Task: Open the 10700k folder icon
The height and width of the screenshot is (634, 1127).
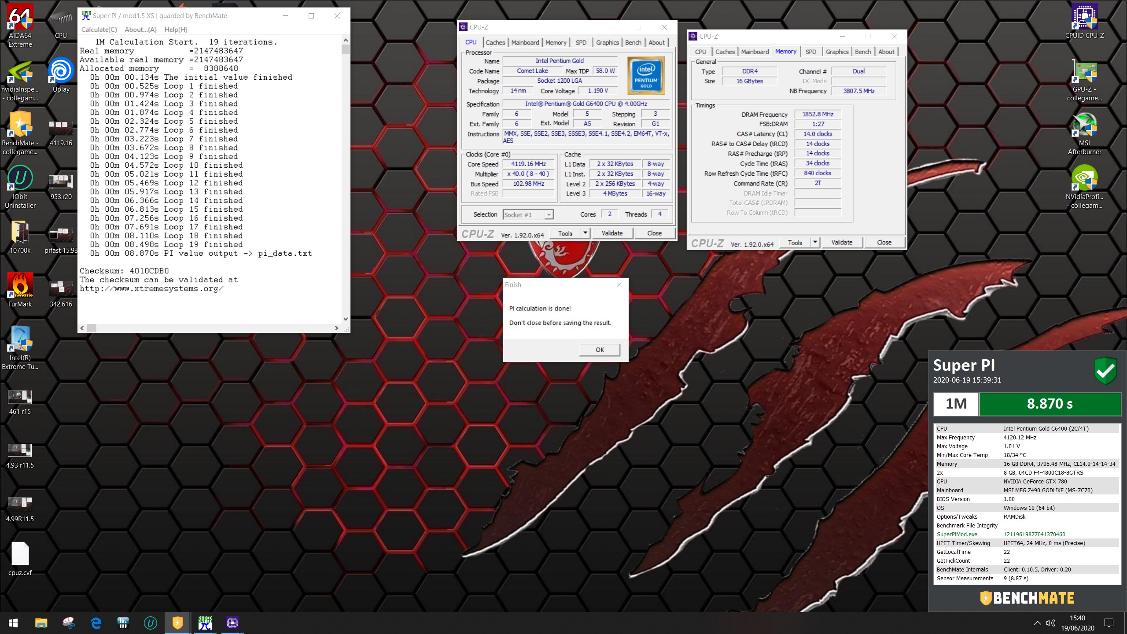Action: (x=20, y=237)
